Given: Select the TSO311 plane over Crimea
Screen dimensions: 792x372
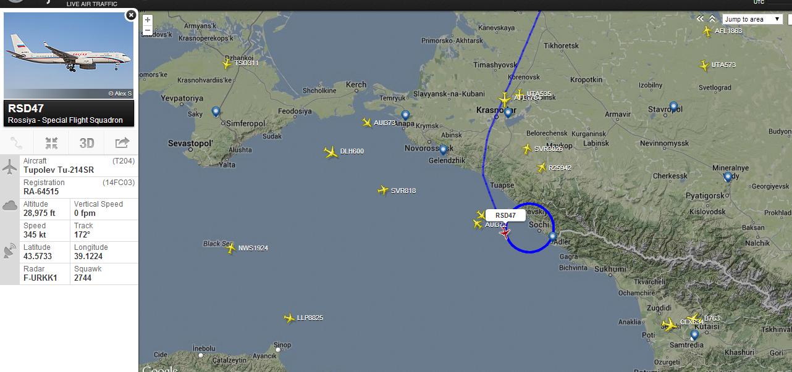Looking at the screenshot, I should click(227, 63).
